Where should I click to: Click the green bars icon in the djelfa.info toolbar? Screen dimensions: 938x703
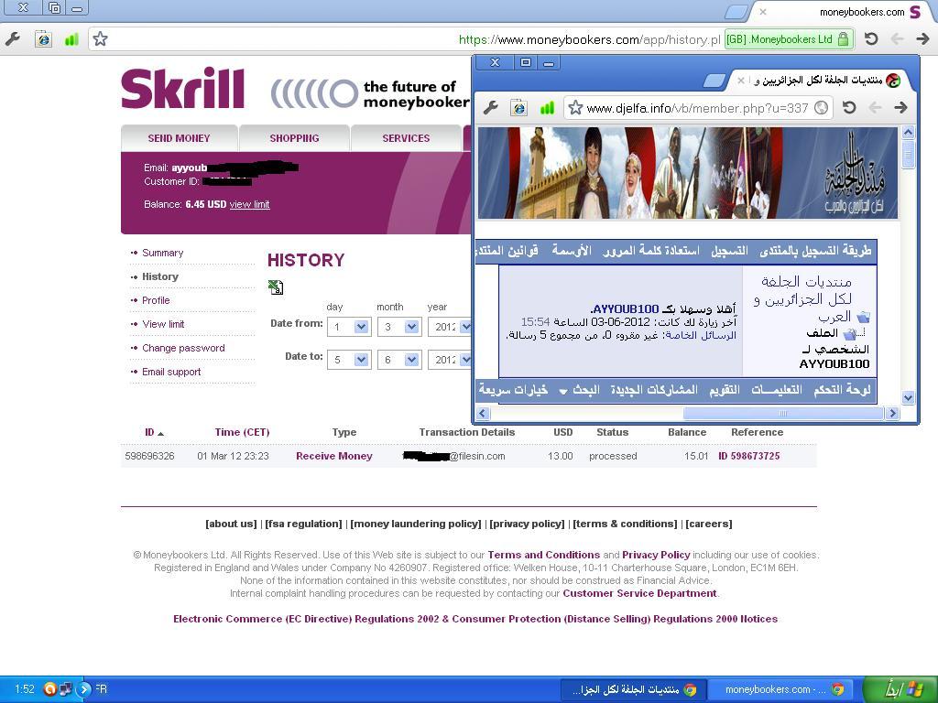(x=547, y=108)
